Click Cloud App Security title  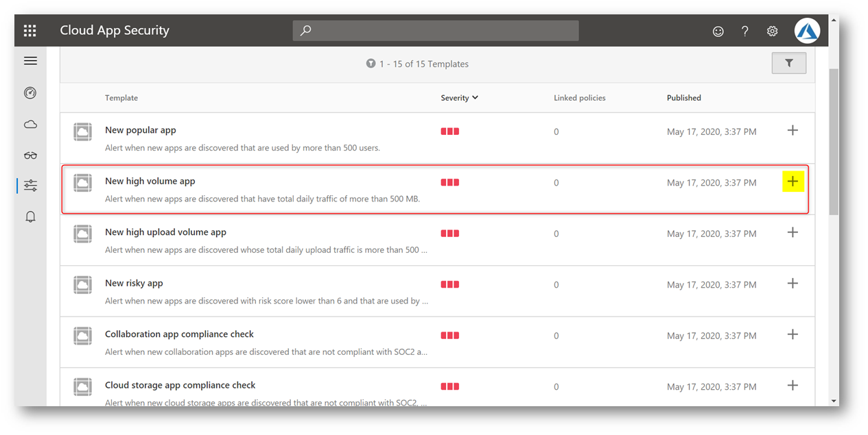(x=115, y=31)
